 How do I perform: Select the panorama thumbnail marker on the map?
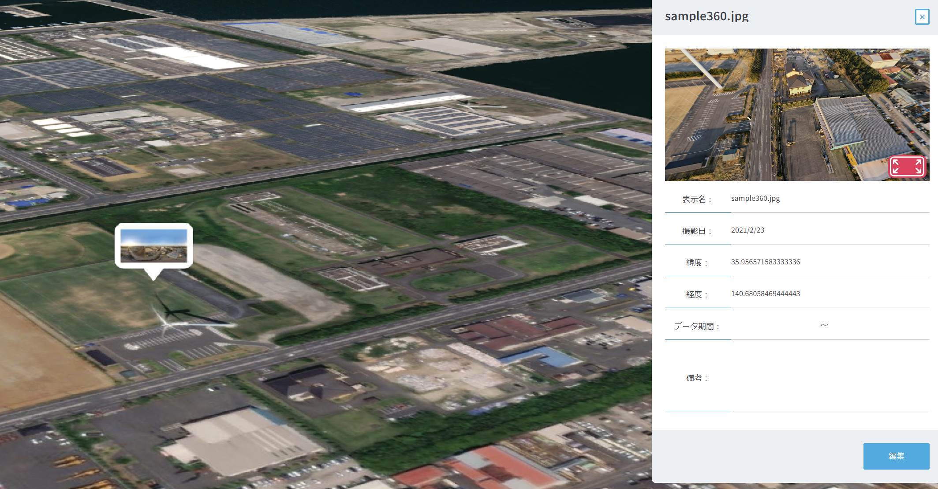[x=153, y=246]
